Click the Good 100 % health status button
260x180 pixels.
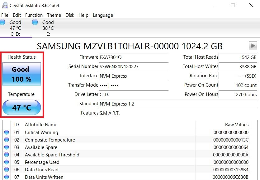click(21, 74)
